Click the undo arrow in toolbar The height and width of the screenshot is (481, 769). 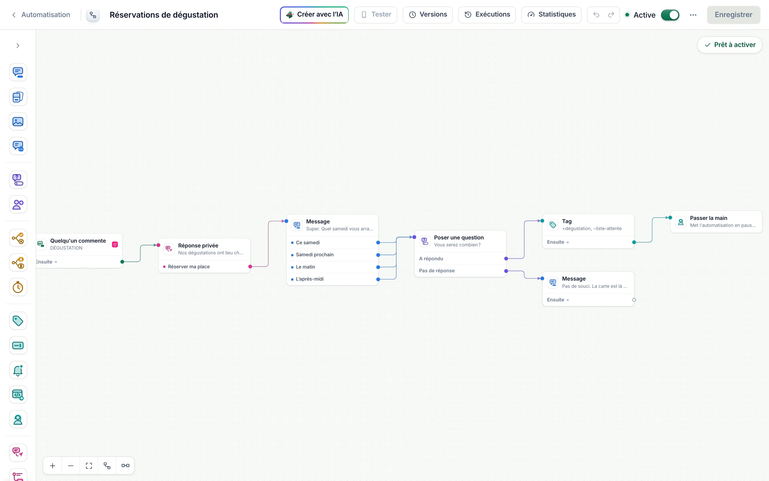(596, 15)
